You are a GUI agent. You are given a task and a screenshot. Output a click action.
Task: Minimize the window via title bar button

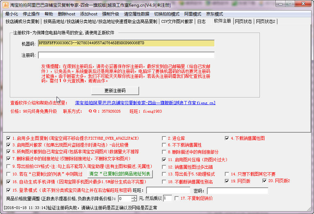[281, 4]
